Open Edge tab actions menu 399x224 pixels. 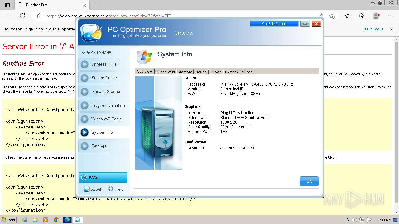(7, 5)
